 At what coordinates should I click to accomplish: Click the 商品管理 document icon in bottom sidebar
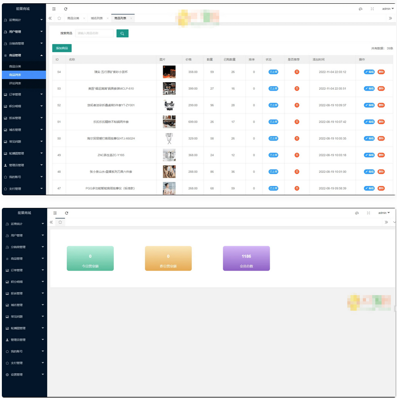(x=7, y=259)
